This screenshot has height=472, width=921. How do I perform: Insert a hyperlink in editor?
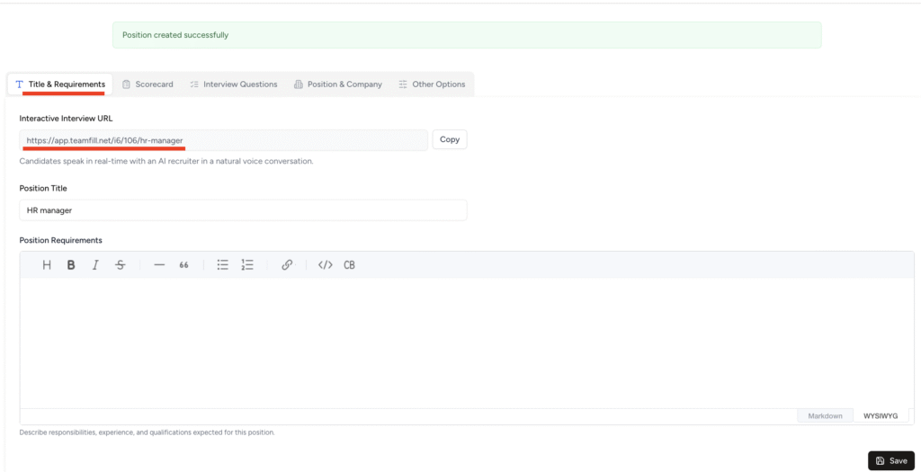[x=287, y=265]
